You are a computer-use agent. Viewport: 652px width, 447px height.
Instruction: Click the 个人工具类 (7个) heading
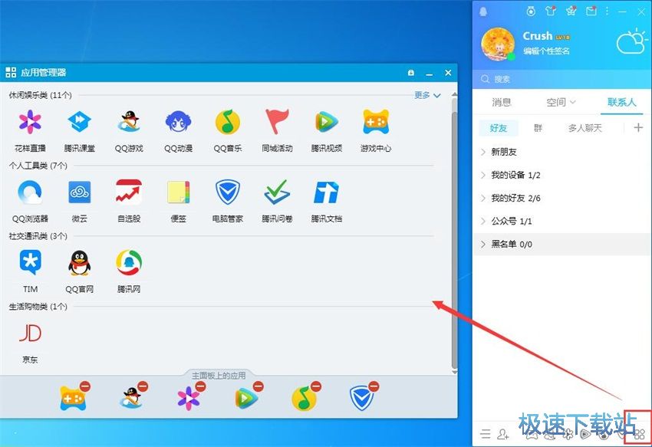pos(38,166)
